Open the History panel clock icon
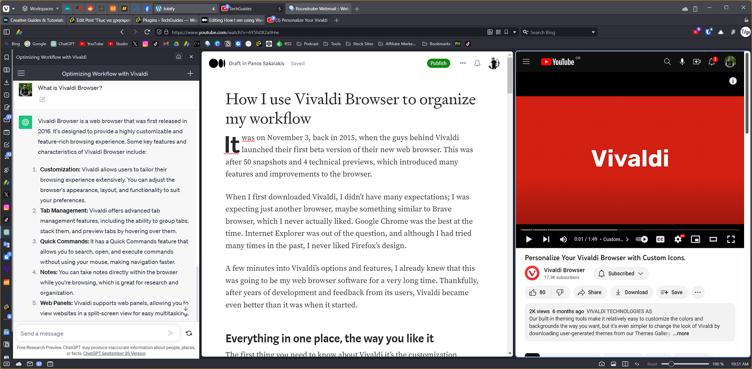The image size is (752, 369). pos(6,95)
